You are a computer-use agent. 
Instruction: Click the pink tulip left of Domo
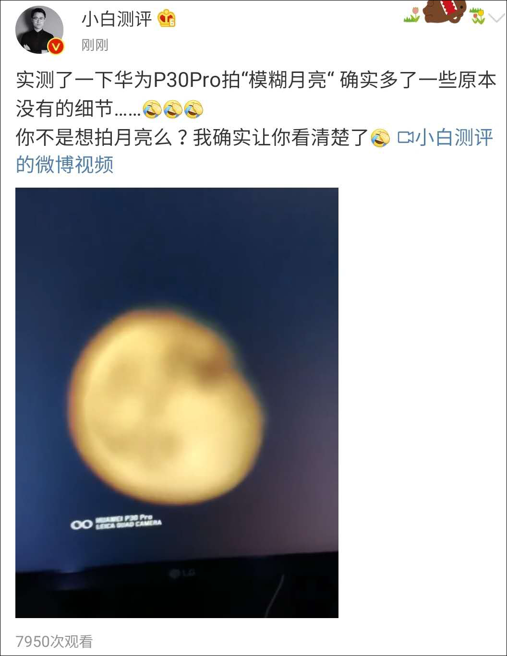click(412, 14)
